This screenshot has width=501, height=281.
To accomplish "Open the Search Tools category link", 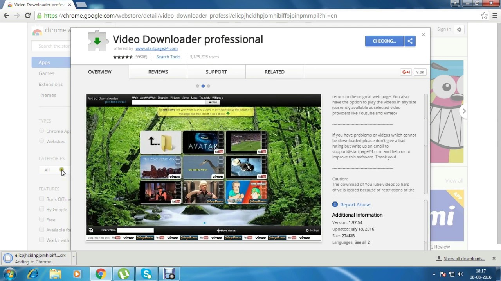I will pyautogui.click(x=168, y=57).
